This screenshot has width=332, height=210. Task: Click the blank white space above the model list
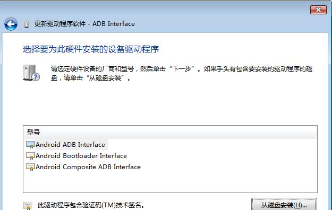click(x=170, y=103)
